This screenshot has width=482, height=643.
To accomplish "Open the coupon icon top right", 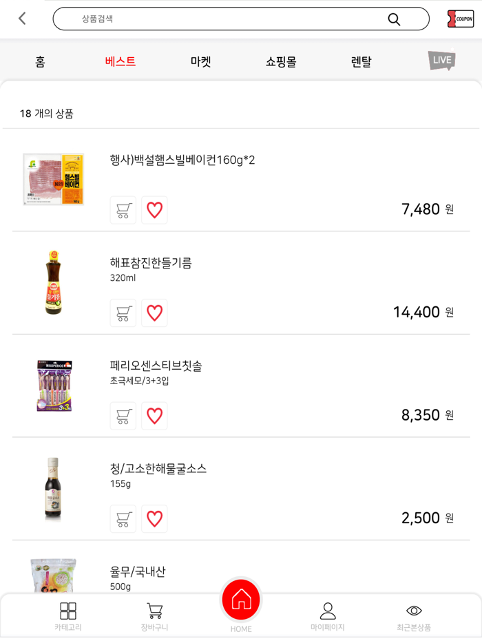I will click(460, 19).
